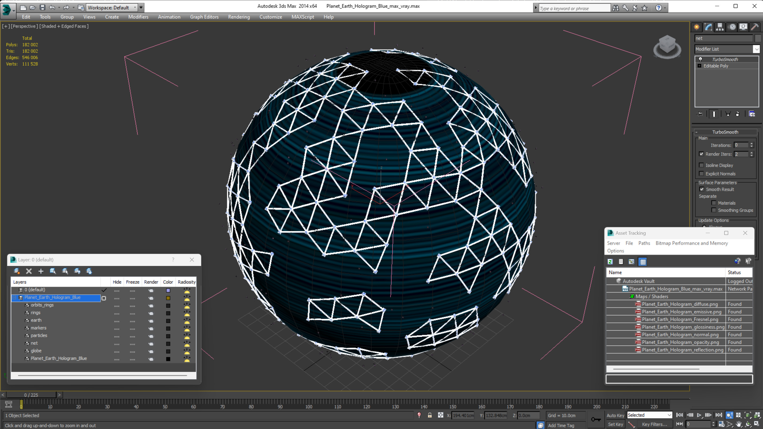
Task: Redo the last action
Action: point(66,7)
